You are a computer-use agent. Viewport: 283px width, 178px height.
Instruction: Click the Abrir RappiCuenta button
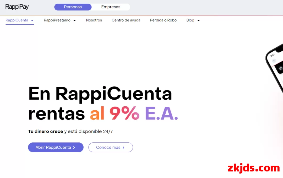pos(56,147)
